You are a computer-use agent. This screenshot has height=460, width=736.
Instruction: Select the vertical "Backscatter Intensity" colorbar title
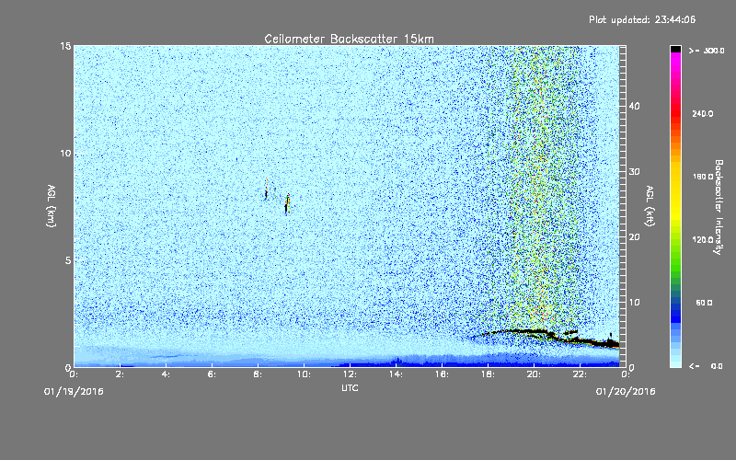719,207
